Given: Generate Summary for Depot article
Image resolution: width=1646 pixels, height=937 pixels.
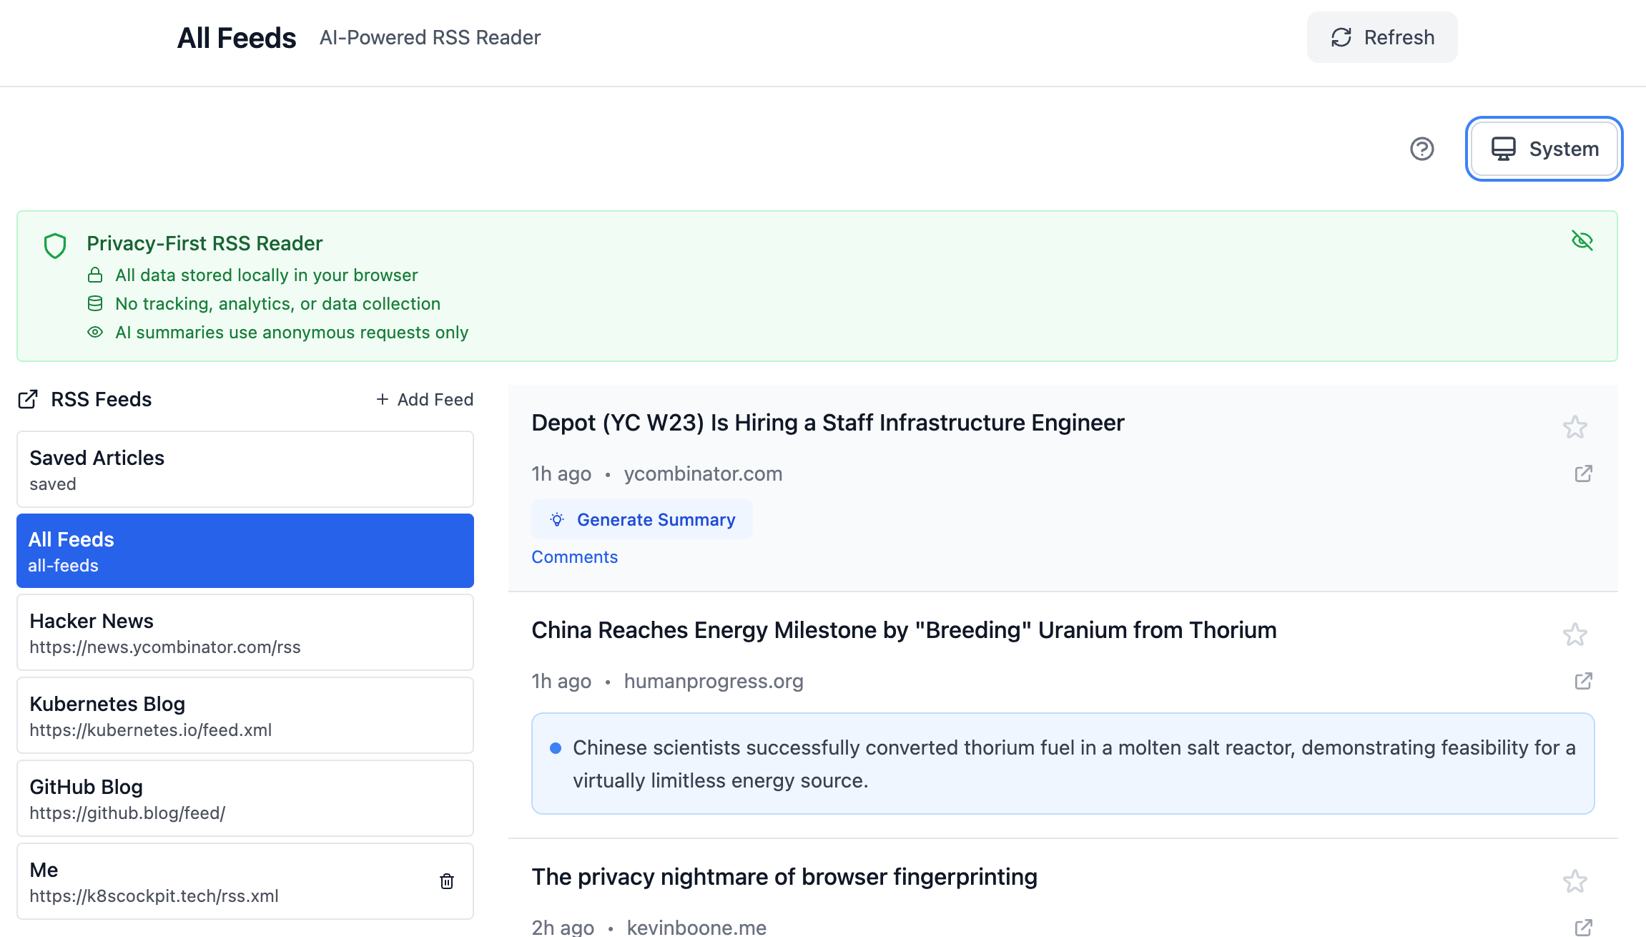Looking at the screenshot, I should pos(642,519).
